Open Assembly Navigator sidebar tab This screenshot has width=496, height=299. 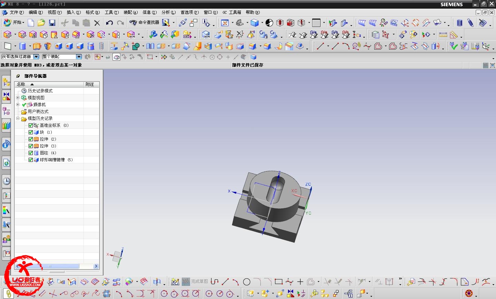pyautogui.click(x=6, y=82)
